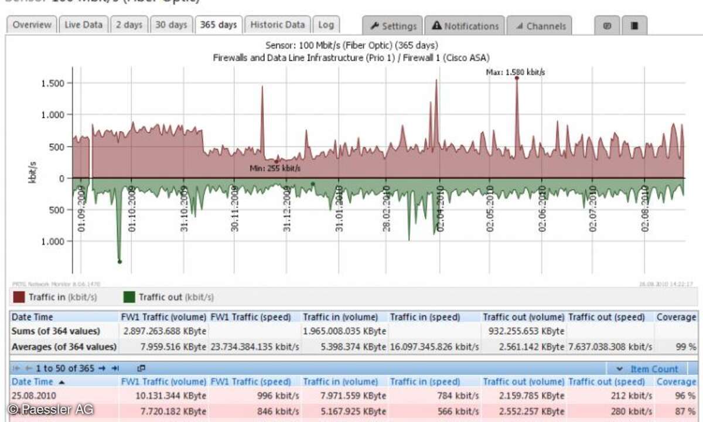Click the 7.637.038.308 kbit/s average value
The height and width of the screenshot is (422, 703).
610,346
